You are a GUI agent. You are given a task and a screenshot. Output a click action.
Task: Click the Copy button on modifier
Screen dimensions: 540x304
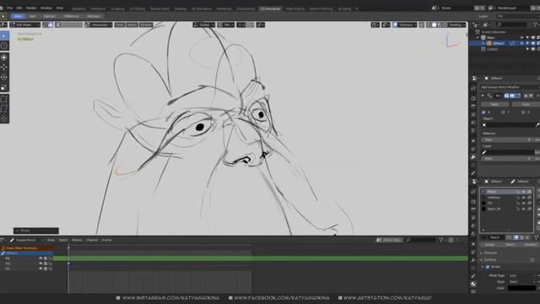point(526,104)
